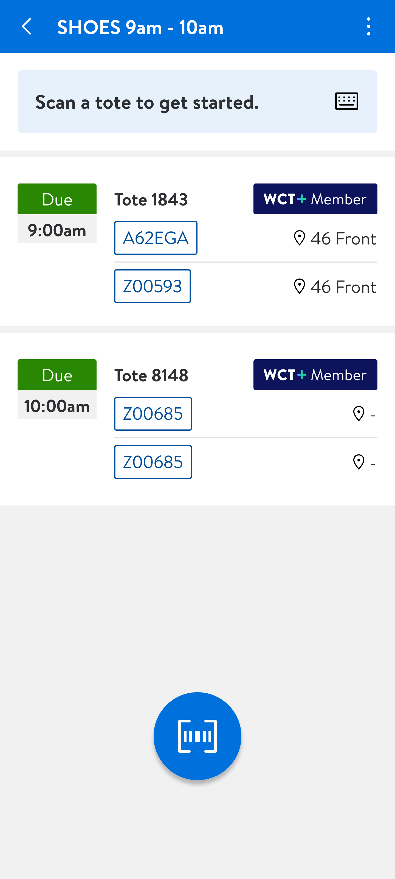395x879 pixels.
Task: Tap the Due 9:00am badge
Action: tap(57, 213)
